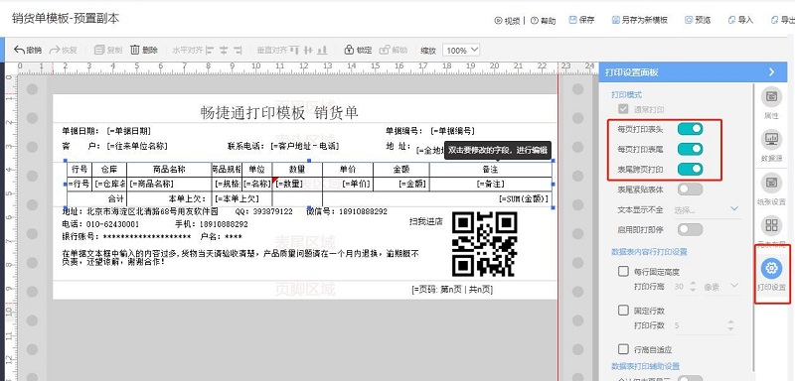The width and height of the screenshot is (795, 381).
Task: Click the 保存 save icon
Action: point(573,20)
